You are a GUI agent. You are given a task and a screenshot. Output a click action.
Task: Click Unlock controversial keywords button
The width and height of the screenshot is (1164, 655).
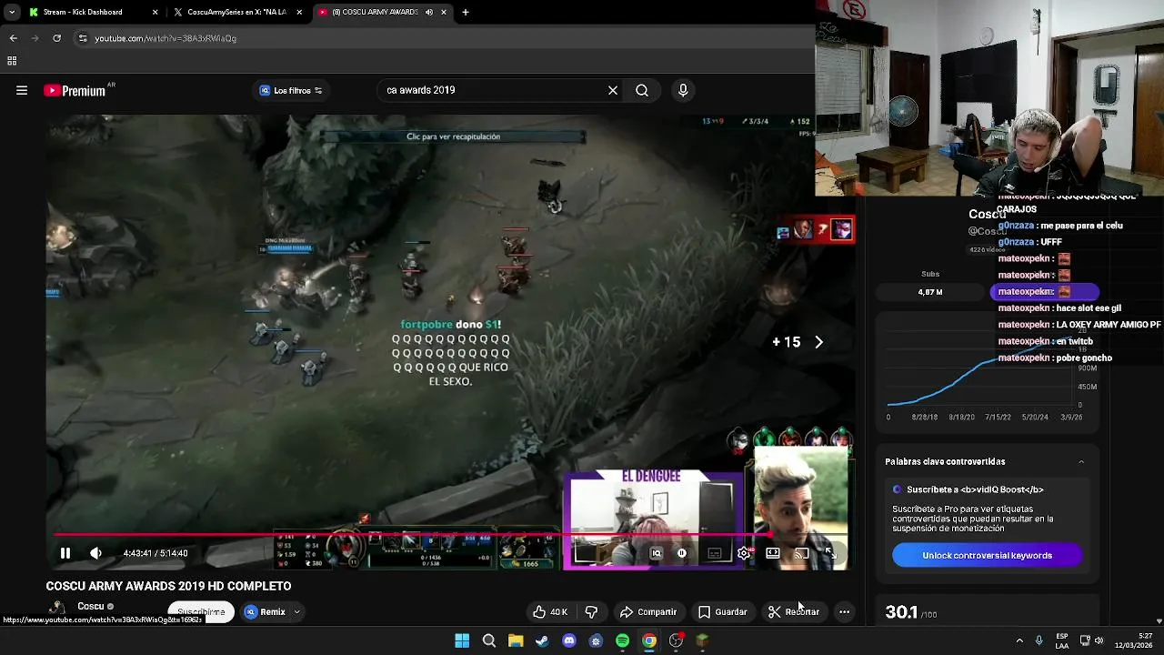pyautogui.click(x=988, y=556)
